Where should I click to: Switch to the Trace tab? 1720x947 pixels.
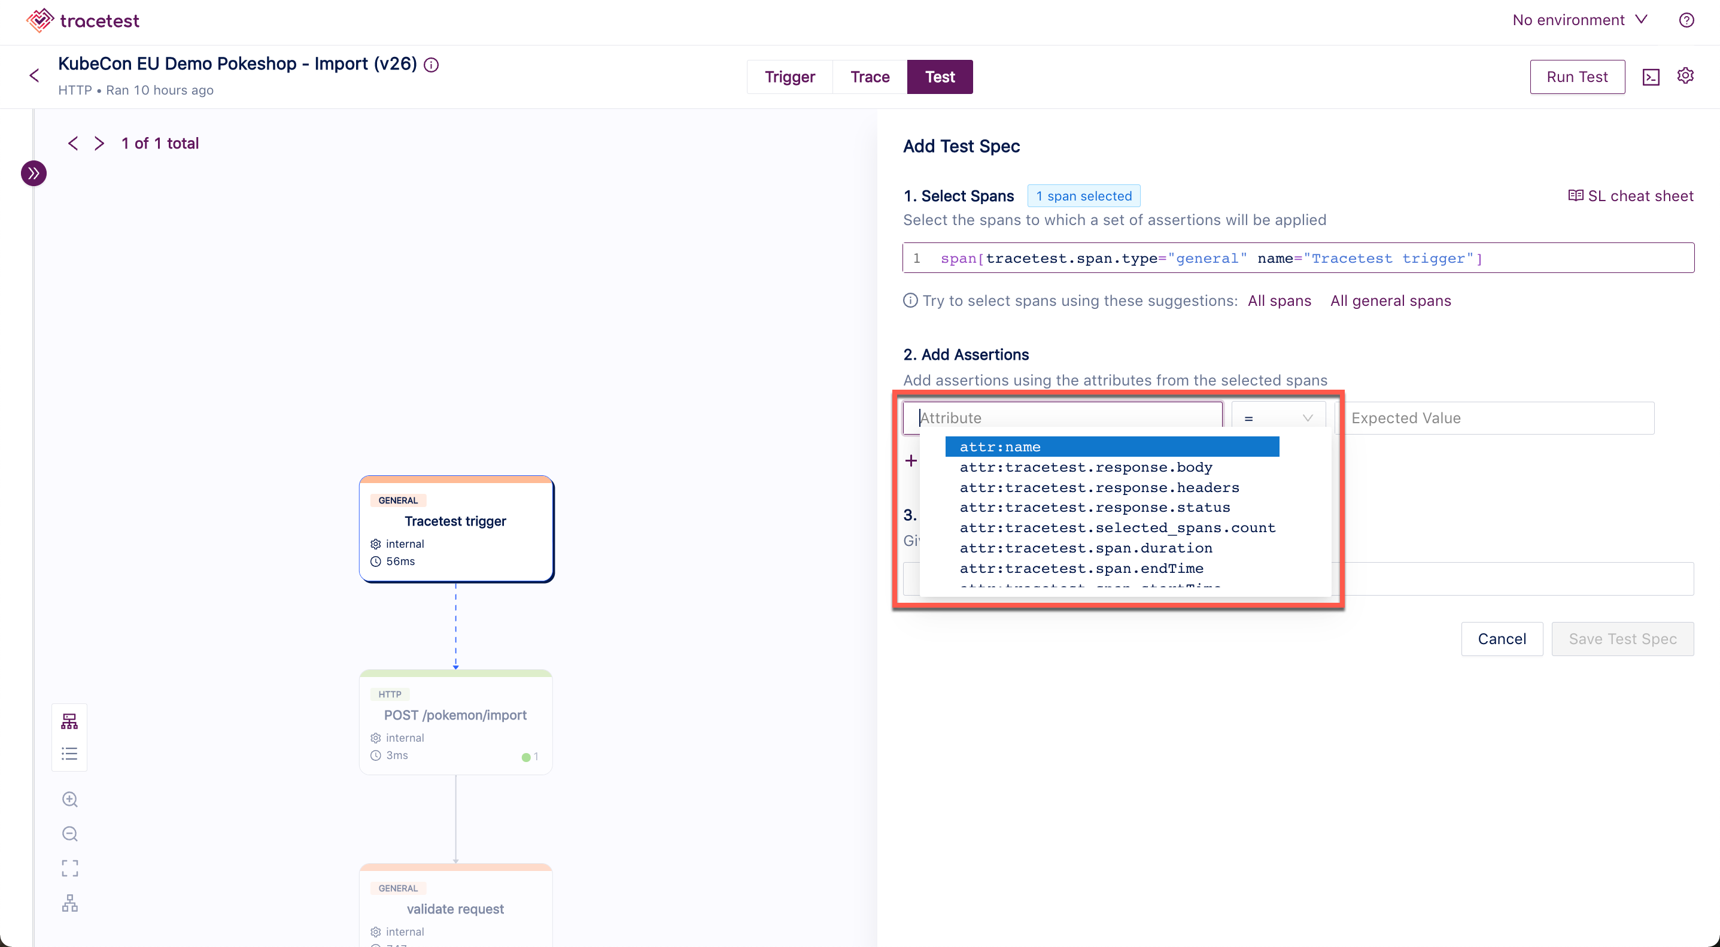coord(871,77)
